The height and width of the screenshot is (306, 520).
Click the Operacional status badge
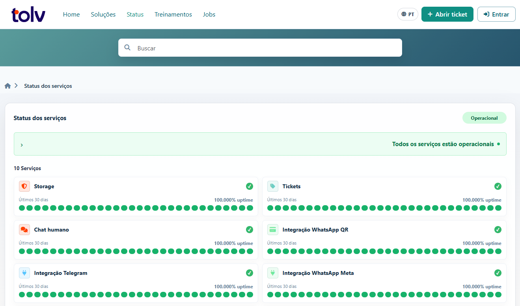[x=484, y=118]
